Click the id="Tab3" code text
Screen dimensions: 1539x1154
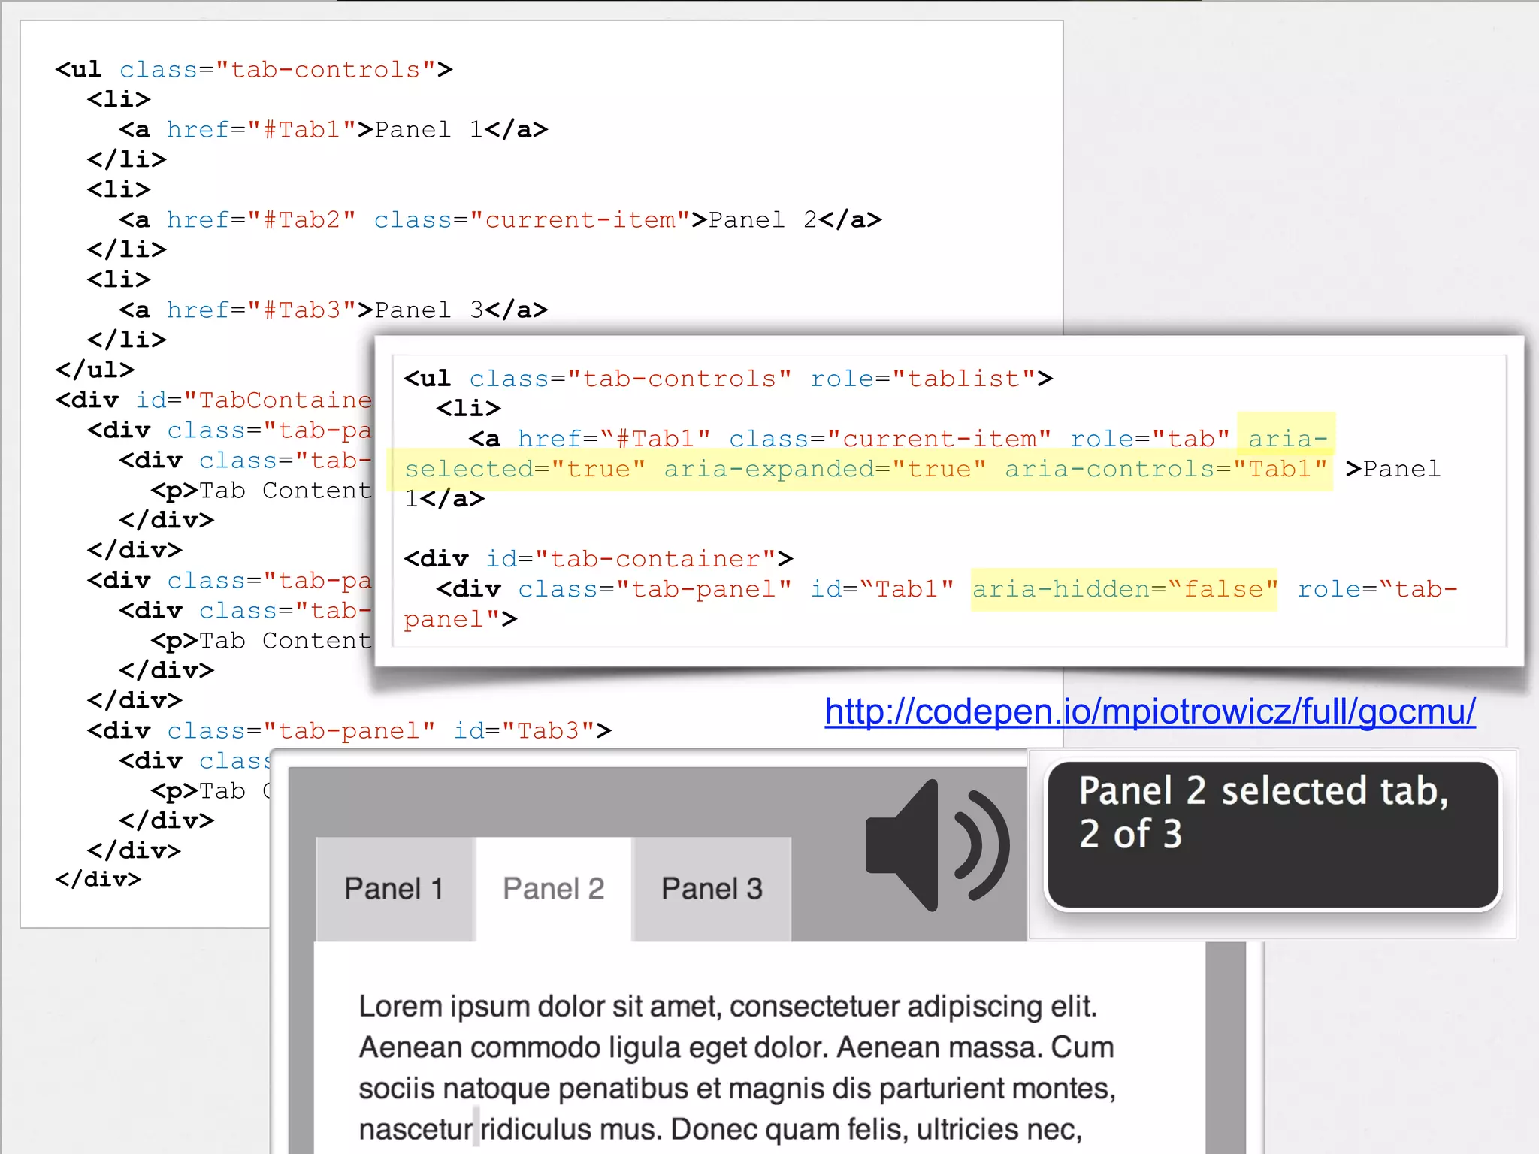(x=525, y=731)
